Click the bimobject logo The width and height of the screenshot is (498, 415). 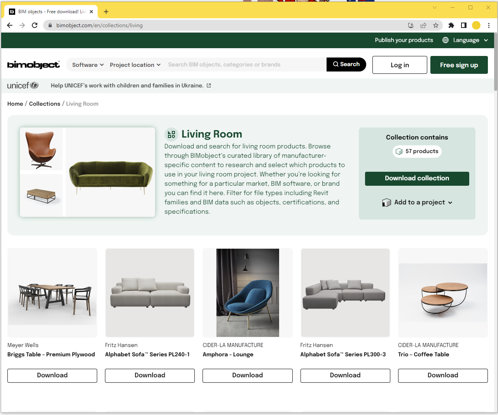[33, 65]
